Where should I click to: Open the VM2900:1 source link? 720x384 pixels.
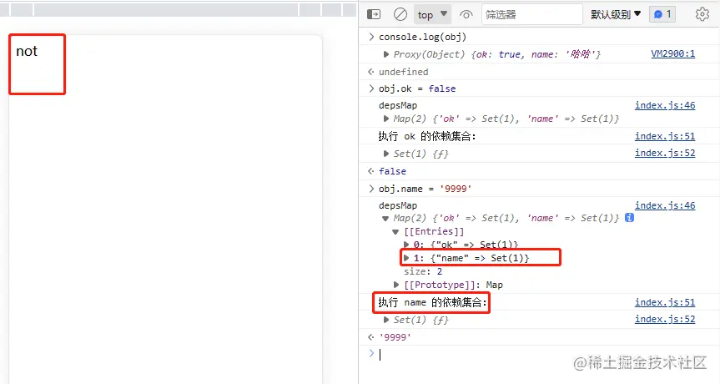click(x=672, y=53)
